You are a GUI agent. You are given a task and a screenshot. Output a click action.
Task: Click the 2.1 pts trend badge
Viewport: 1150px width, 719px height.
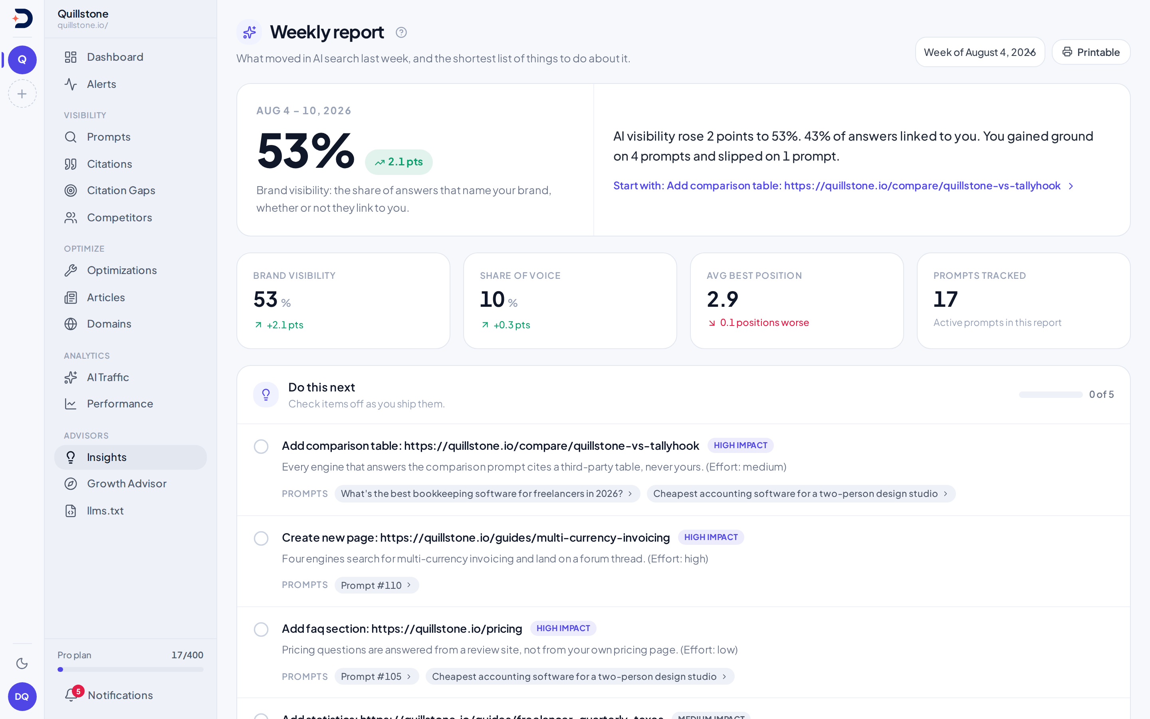pos(399,162)
